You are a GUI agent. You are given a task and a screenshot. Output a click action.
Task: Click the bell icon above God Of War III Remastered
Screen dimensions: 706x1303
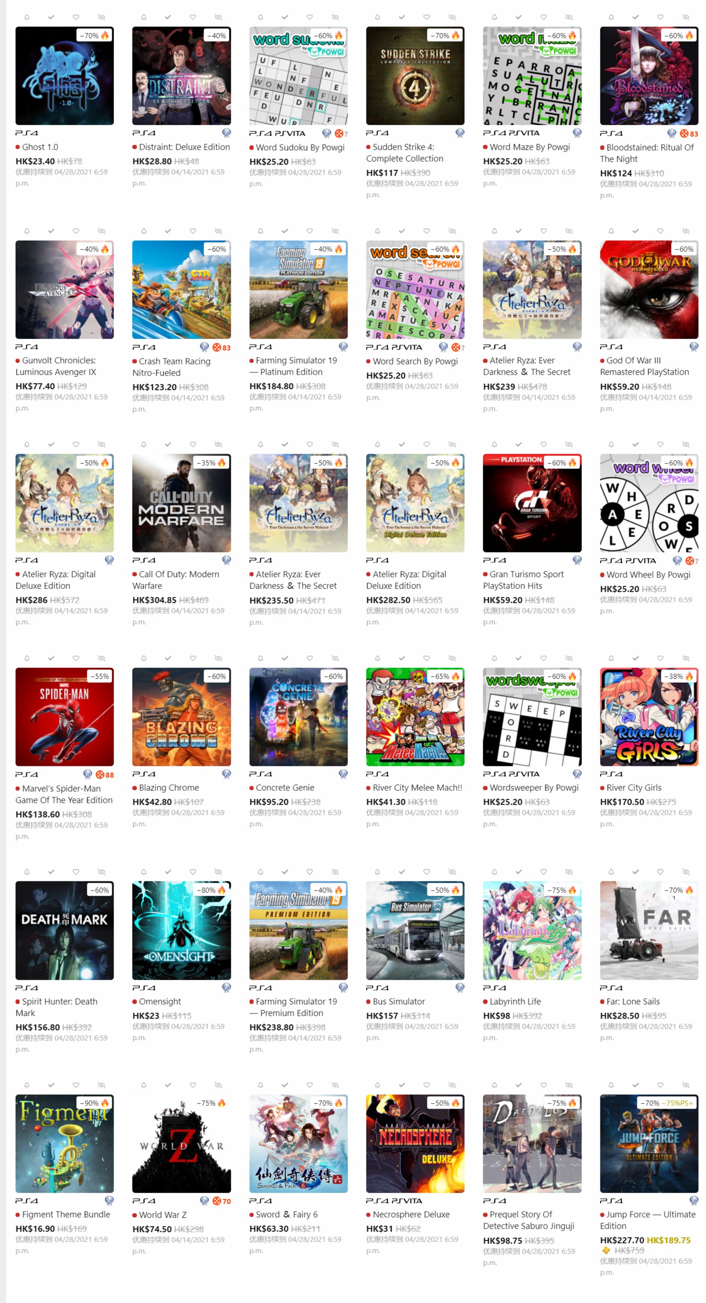coord(611,231)
